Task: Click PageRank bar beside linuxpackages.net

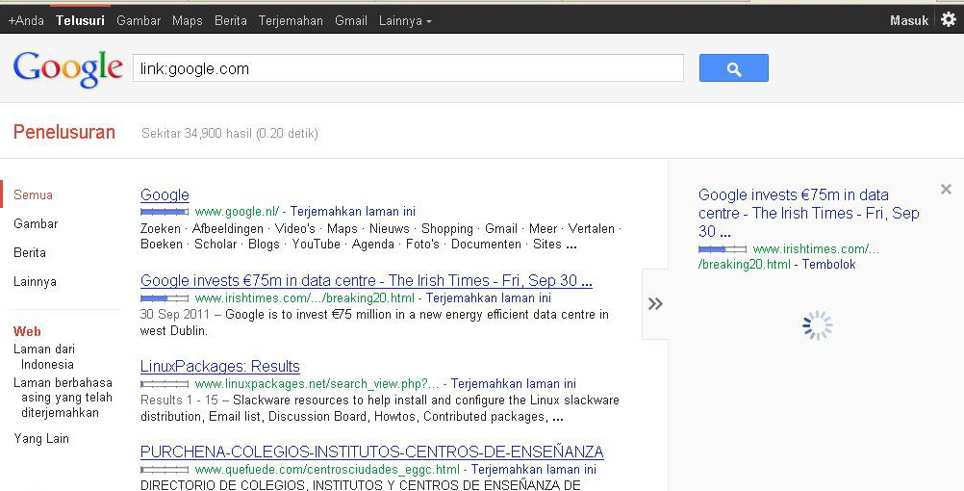Action: pos(165,384)
